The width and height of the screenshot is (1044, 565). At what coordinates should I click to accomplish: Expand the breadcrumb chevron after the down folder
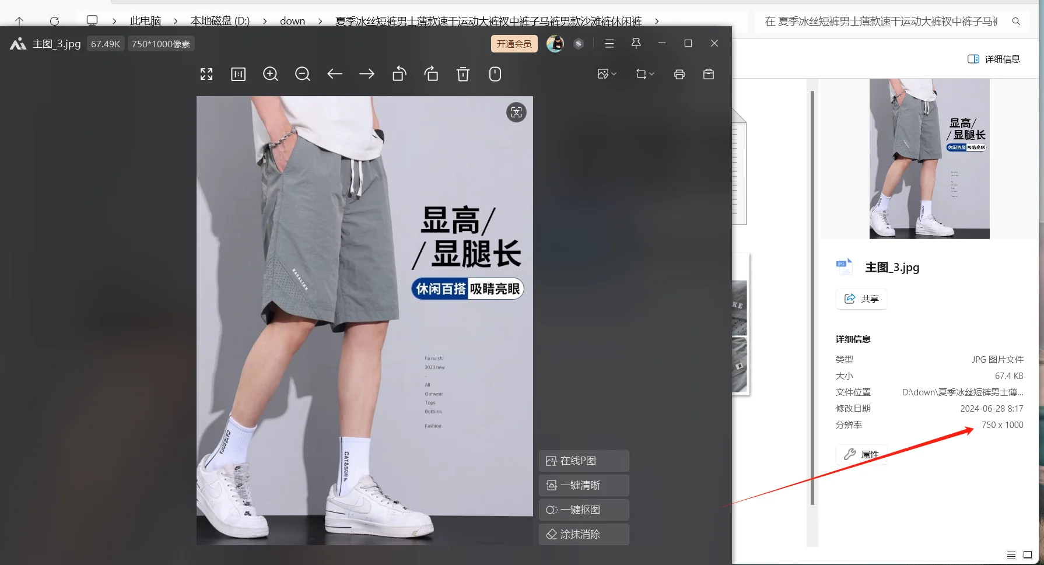click(320, 21)
